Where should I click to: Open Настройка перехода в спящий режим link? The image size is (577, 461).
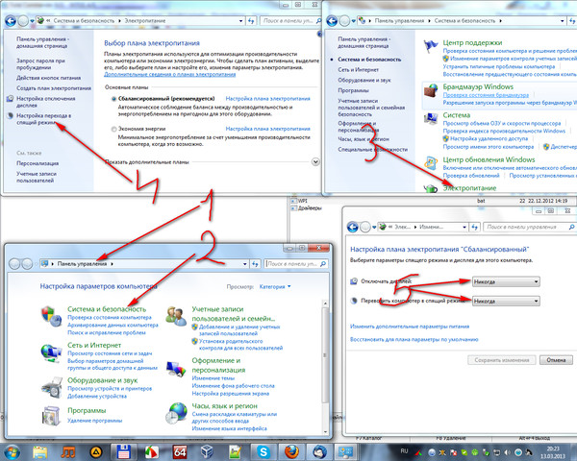[44, 119]
